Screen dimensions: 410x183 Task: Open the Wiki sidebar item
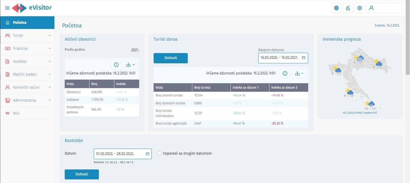16,113
